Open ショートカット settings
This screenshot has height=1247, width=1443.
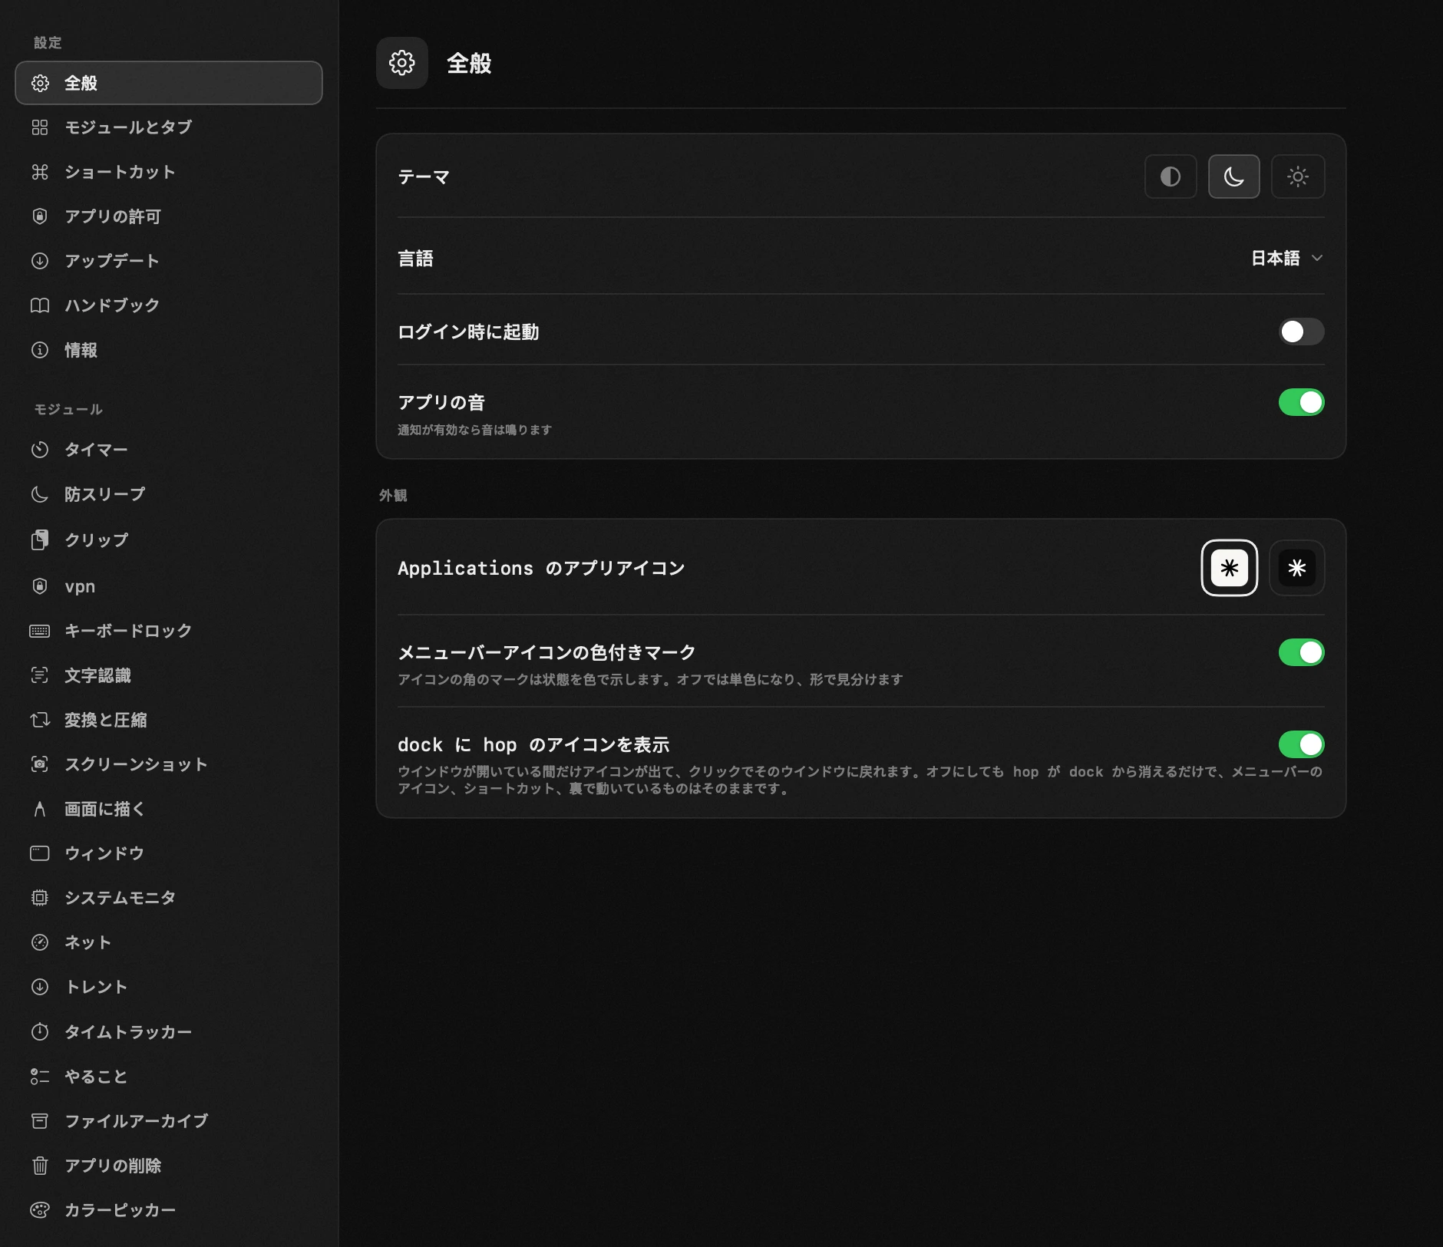169,172
